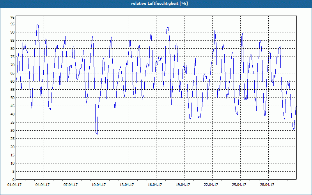This screenshot has width=312, height=195.
Task: Click the y-axis value 90
Action: click(x=12, y=32)
